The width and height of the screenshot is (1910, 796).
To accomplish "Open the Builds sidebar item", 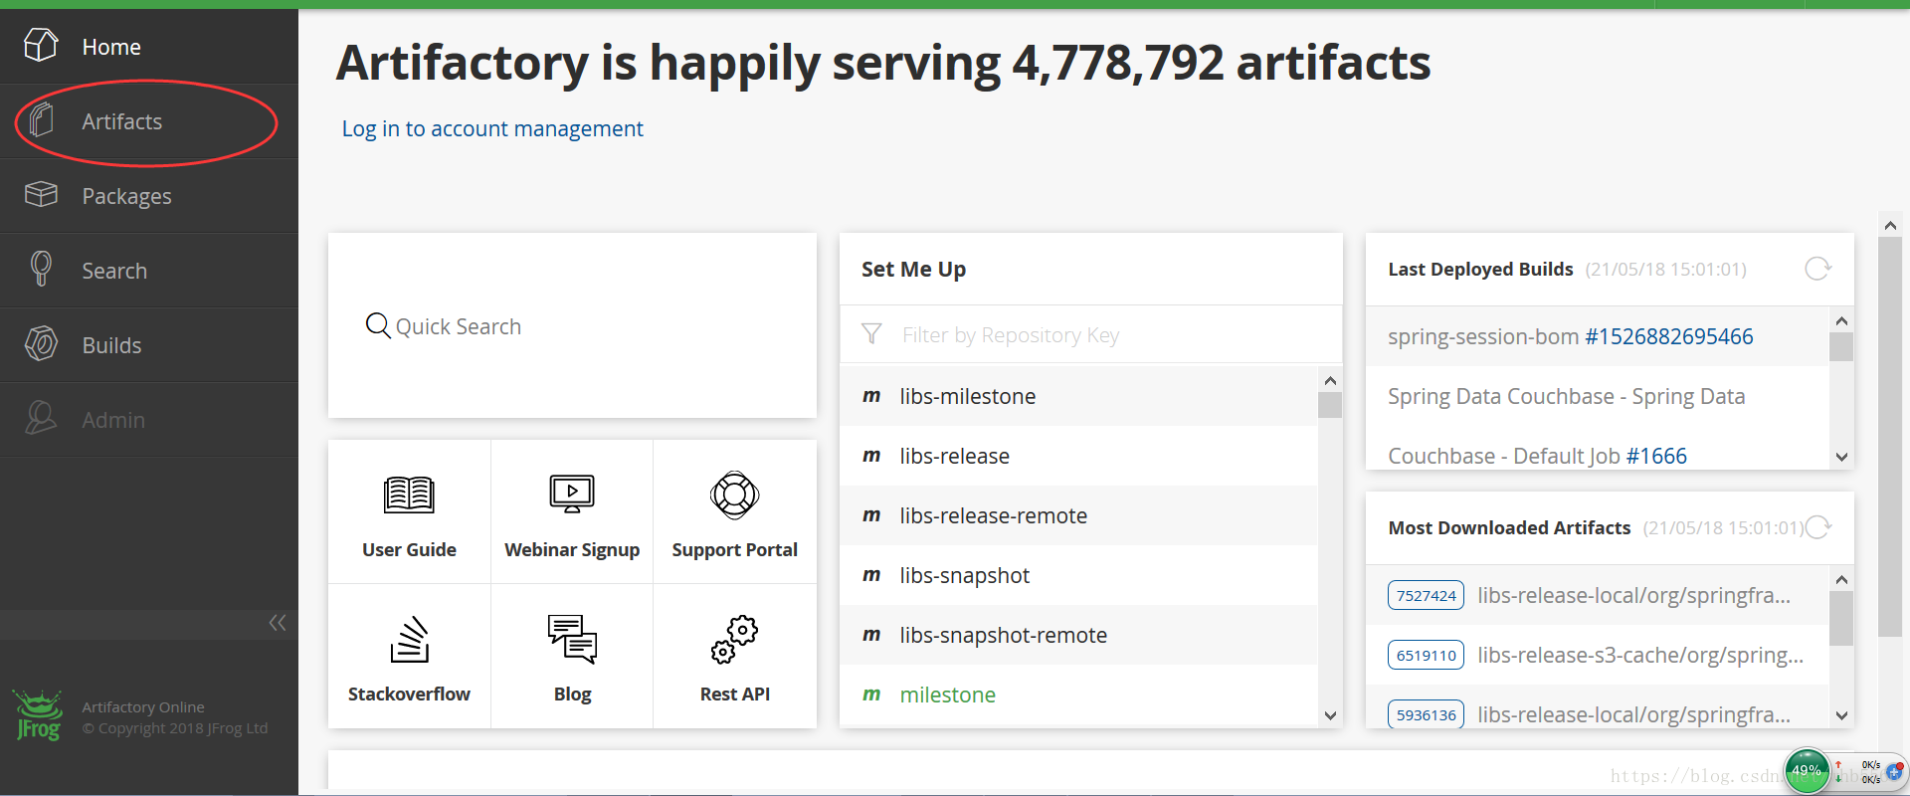I will [149, 345].
